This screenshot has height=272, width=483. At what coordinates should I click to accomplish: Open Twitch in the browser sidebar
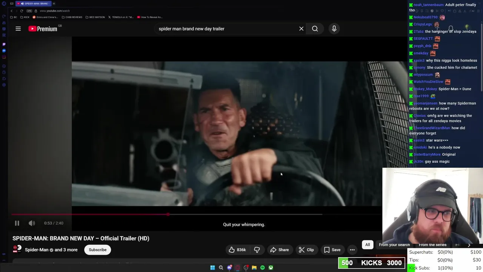[4, 44]
